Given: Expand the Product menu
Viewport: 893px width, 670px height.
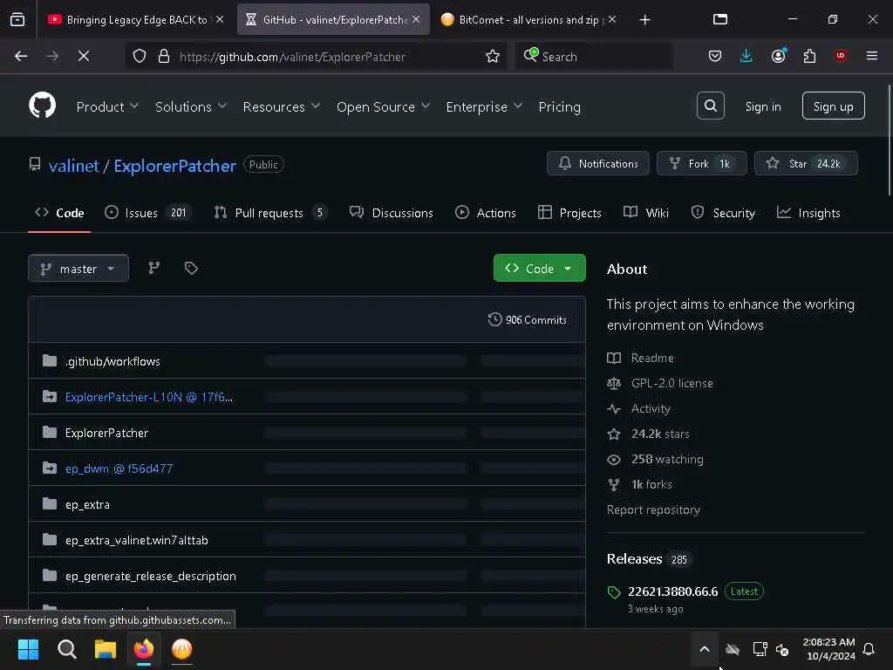Looking at the screenshot, I should pyautogui.click(x=107, y=106).
